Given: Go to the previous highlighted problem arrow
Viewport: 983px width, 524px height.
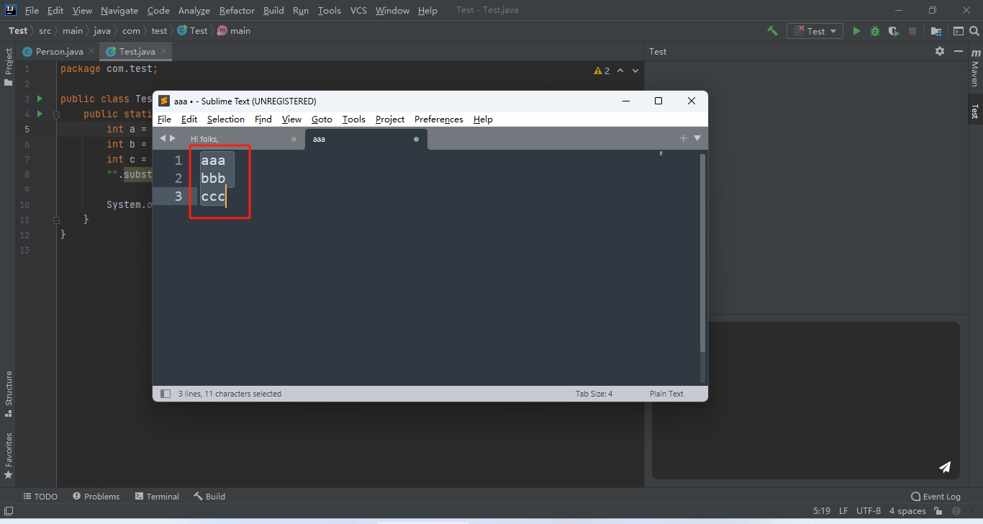Looking at the screenshot, I should coord(622,71).
